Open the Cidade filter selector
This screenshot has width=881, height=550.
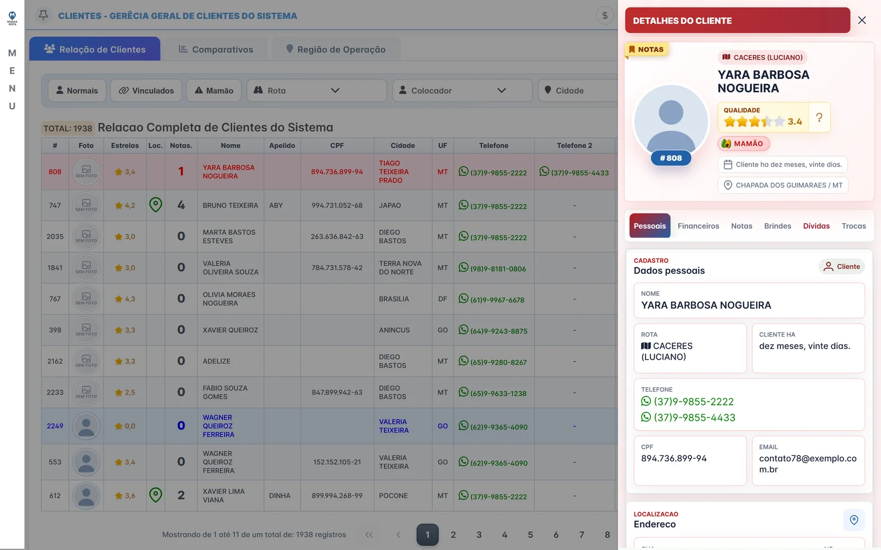pyautogui.click(x=577, y=90)
